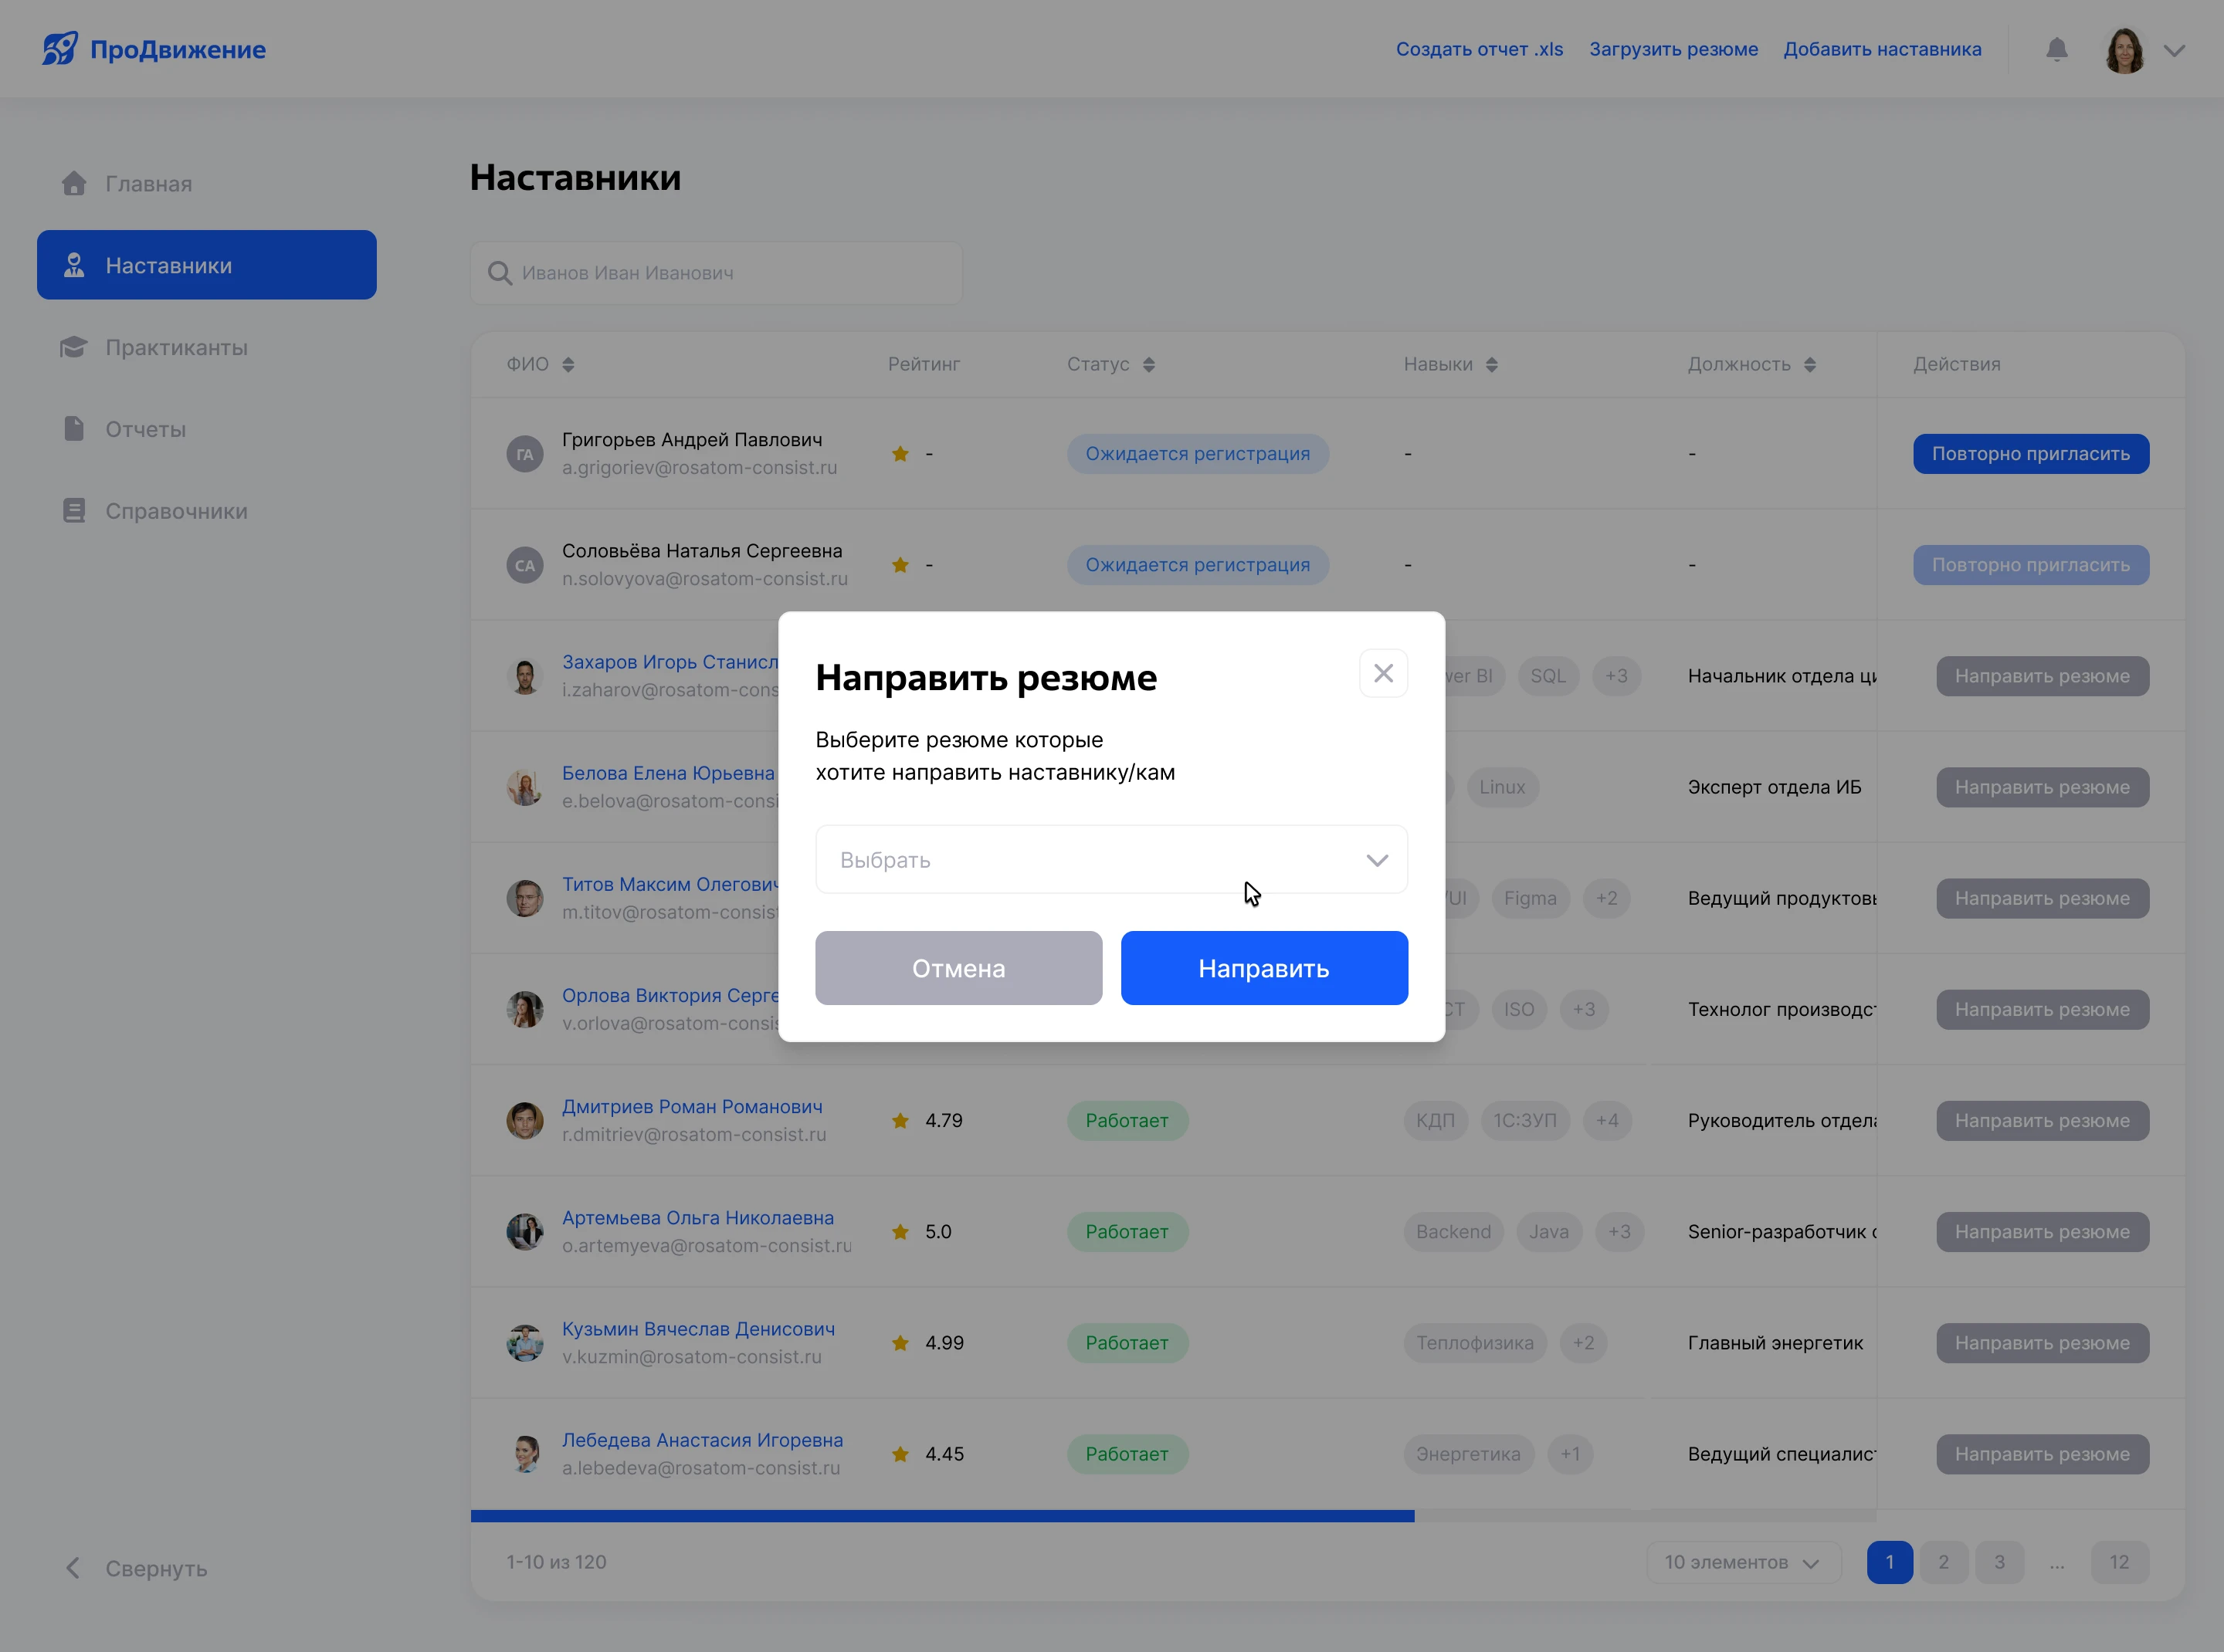Click rating star icon next to 5.0
Viewport: 2224px width, 1652px height.
(900, 1231)
